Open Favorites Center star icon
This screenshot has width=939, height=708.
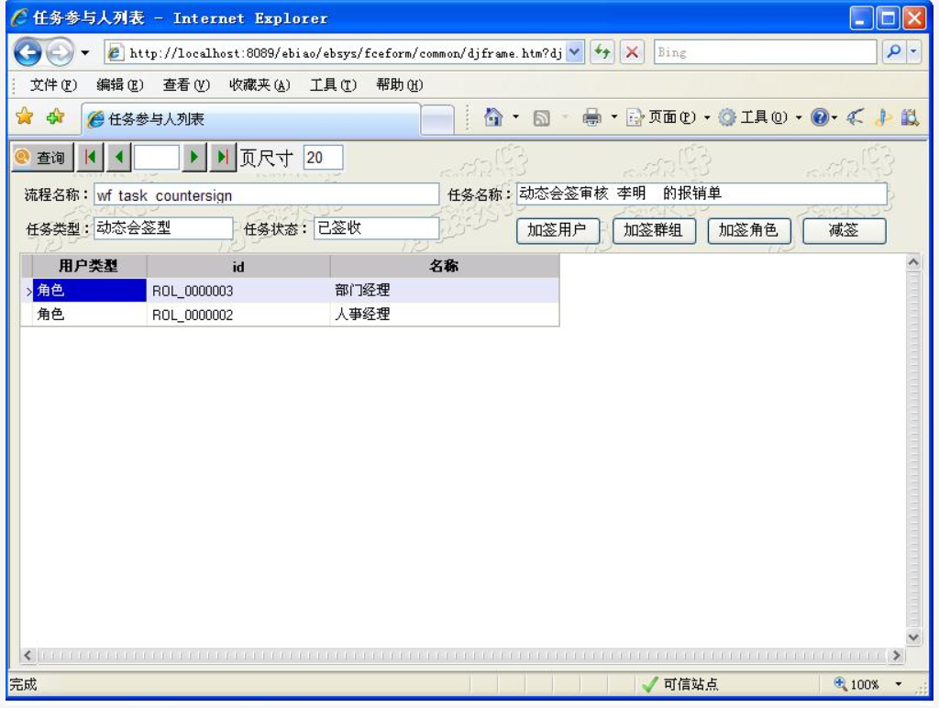coord(25,116)
